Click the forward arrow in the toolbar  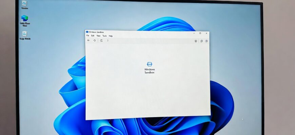(x=95, y=40)
